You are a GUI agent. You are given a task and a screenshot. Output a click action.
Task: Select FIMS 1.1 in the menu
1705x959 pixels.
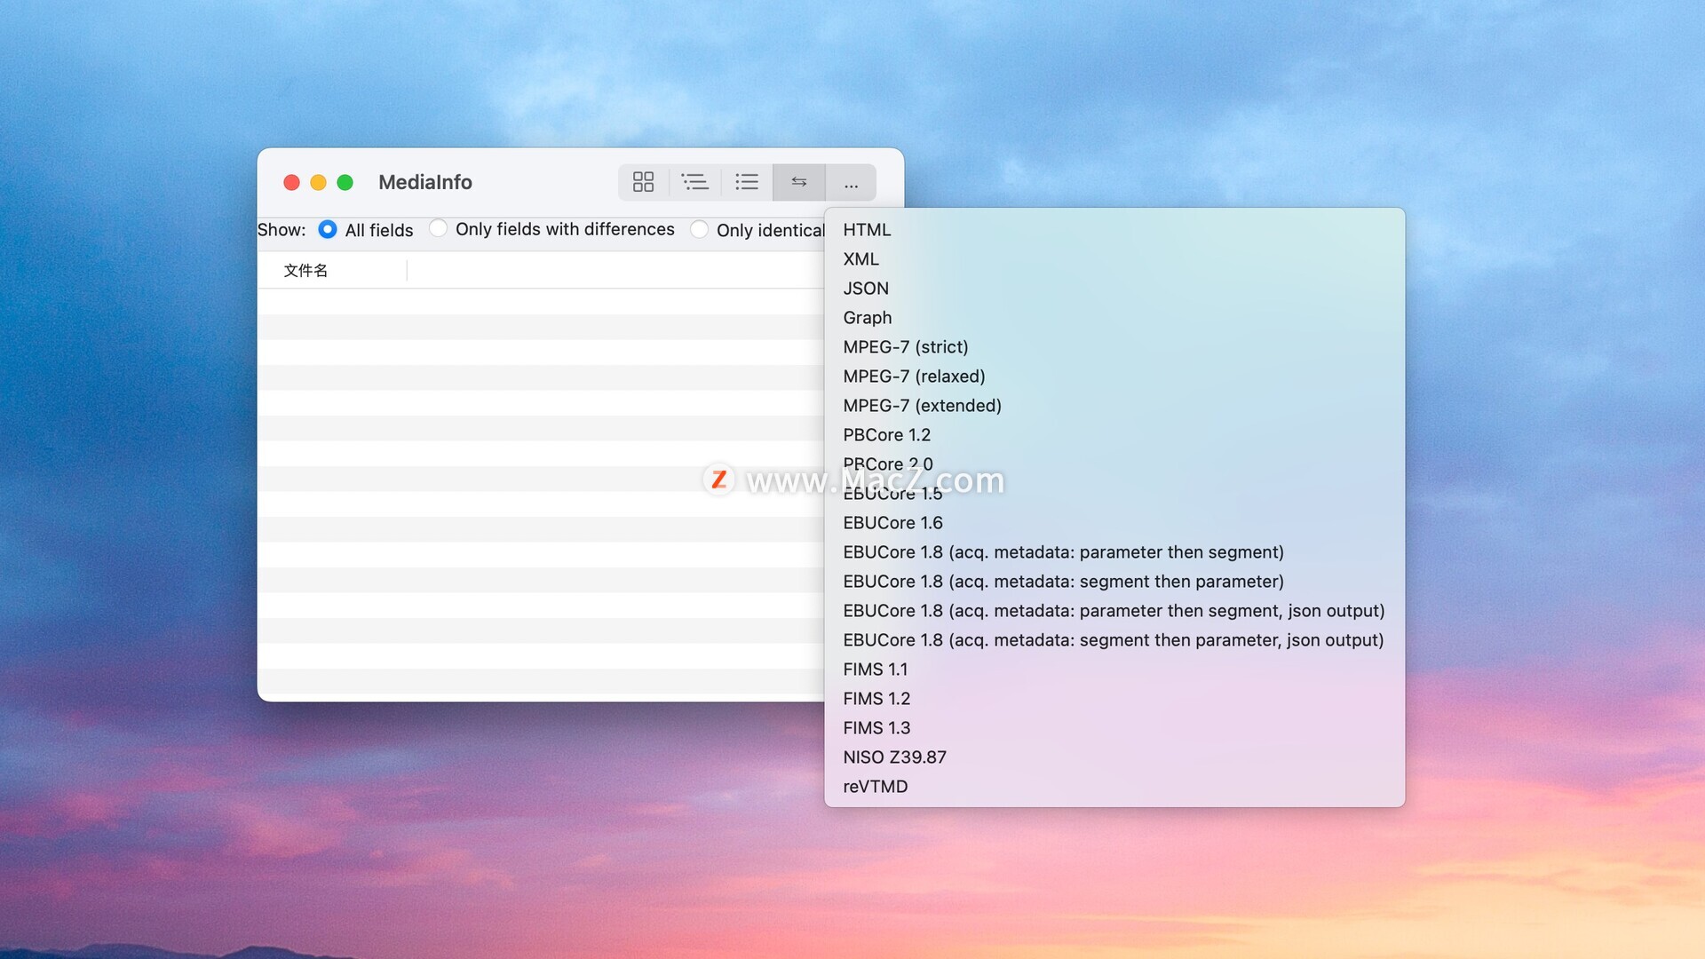tap(1114, 670)
